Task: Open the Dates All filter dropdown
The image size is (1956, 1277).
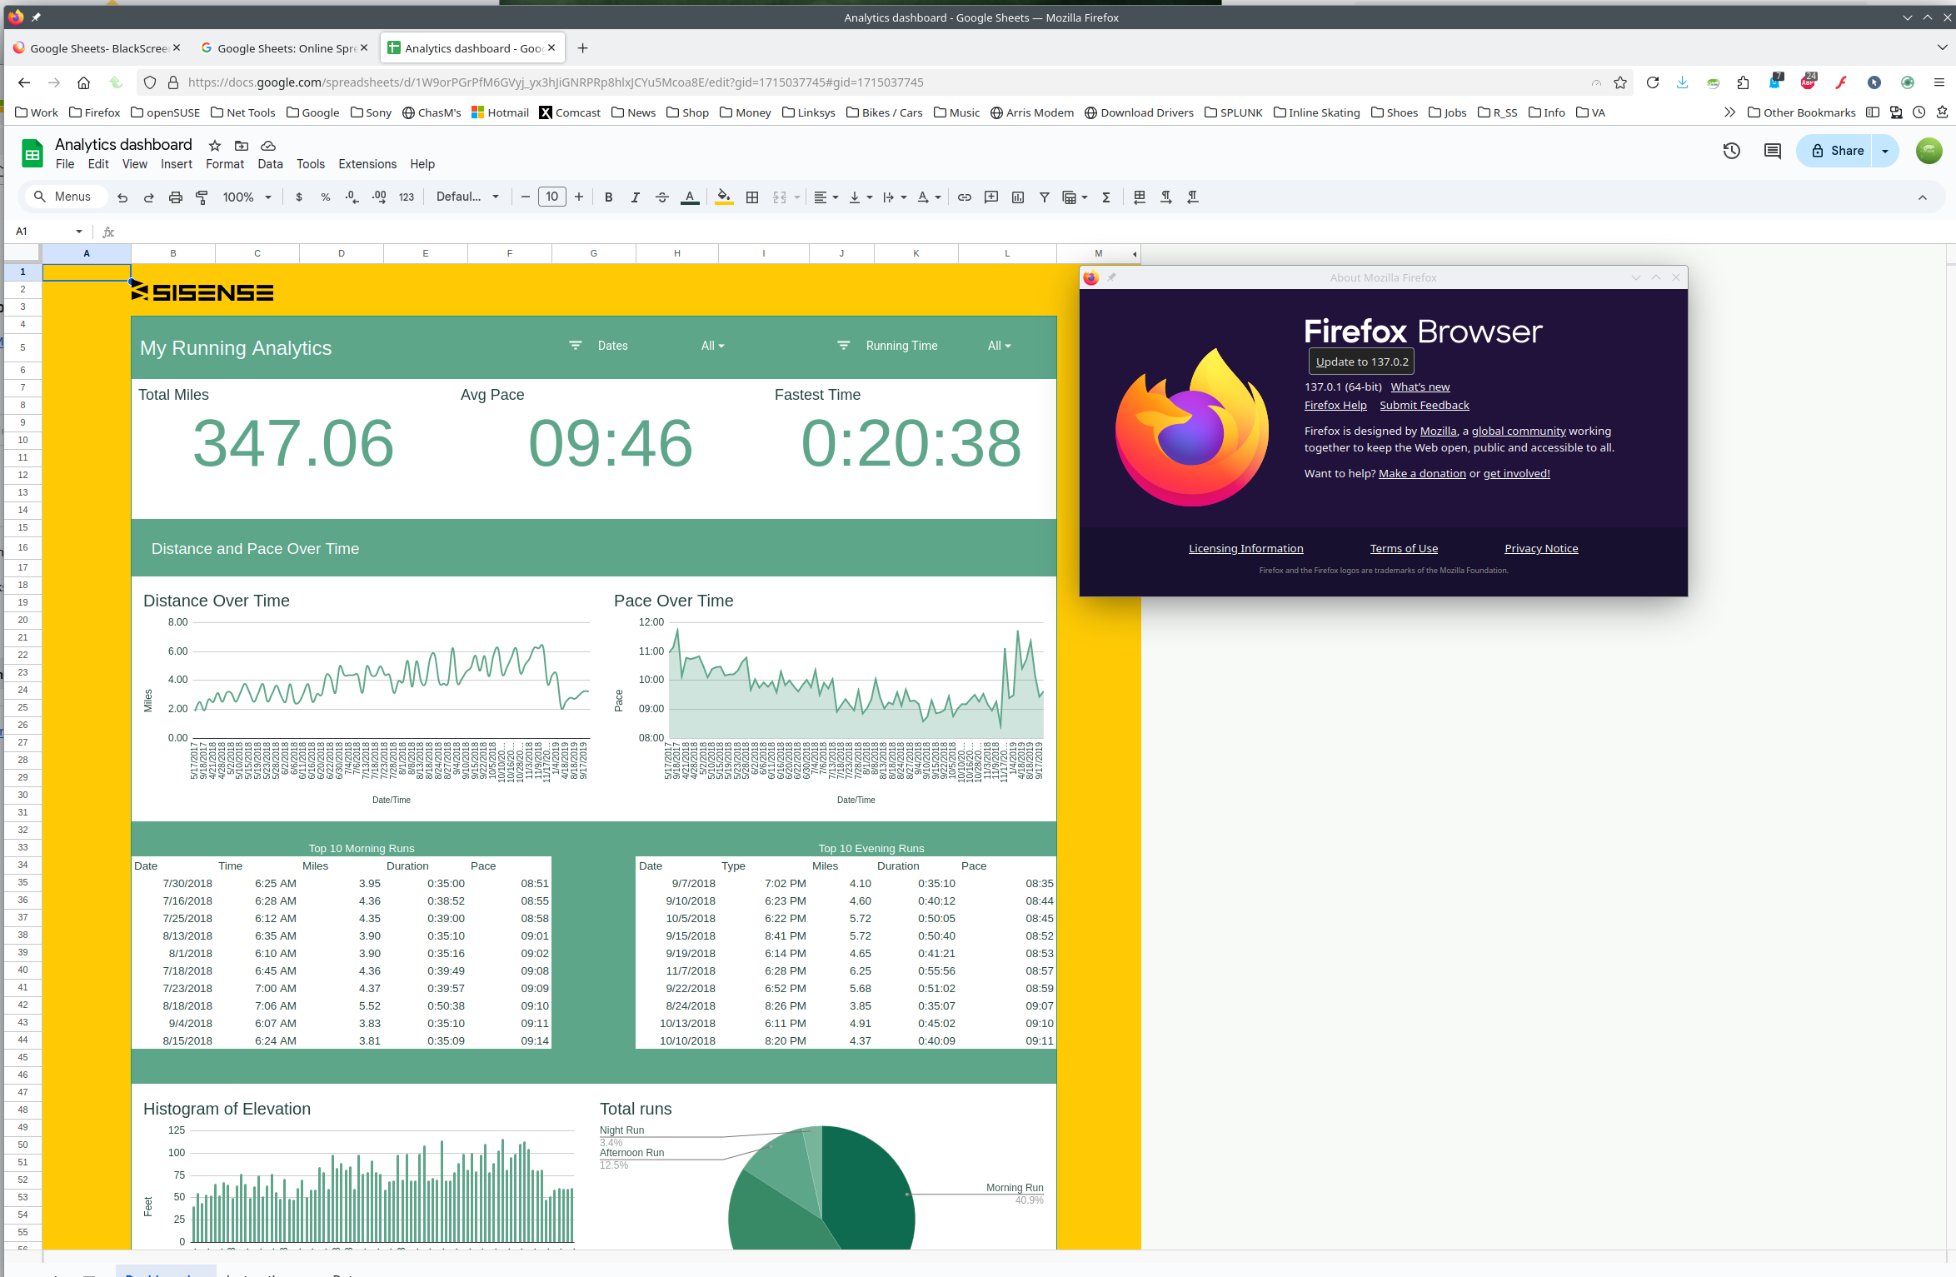Action: click(x=713, y=346)
